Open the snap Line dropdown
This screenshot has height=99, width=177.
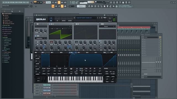[x=71, y=6]
